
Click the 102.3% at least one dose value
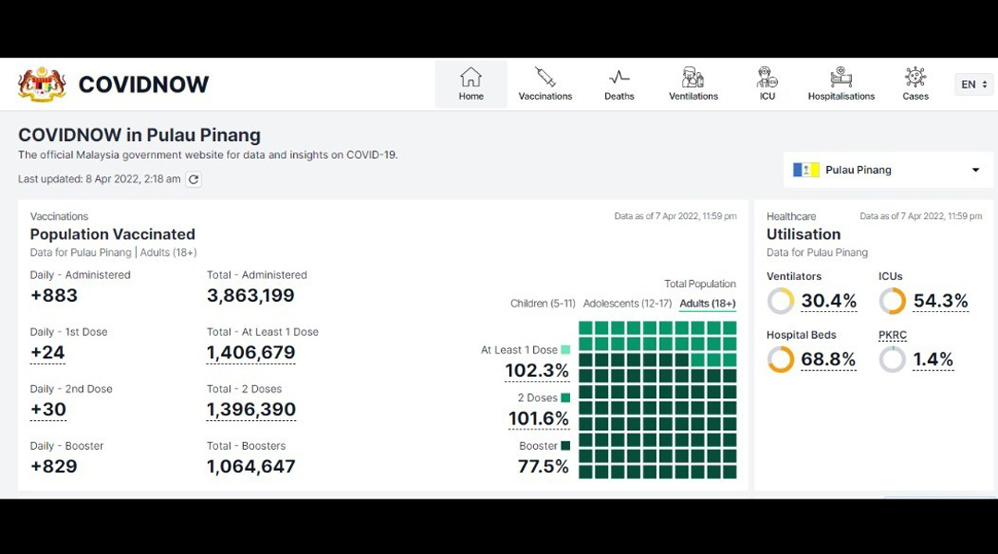(x=537, y=371)
